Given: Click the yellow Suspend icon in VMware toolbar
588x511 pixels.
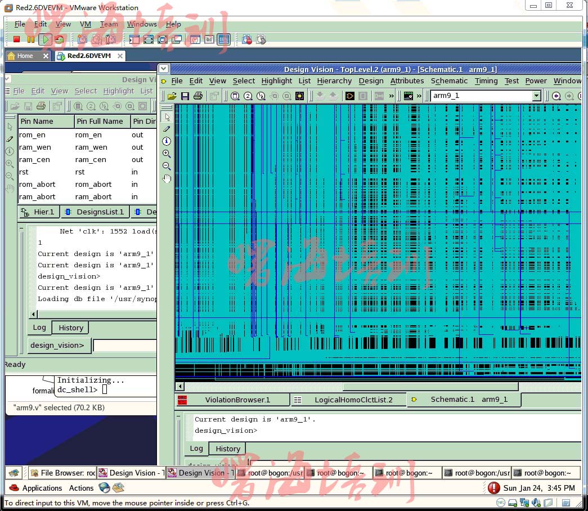Looking at the screenshot, I should [31, 39].
